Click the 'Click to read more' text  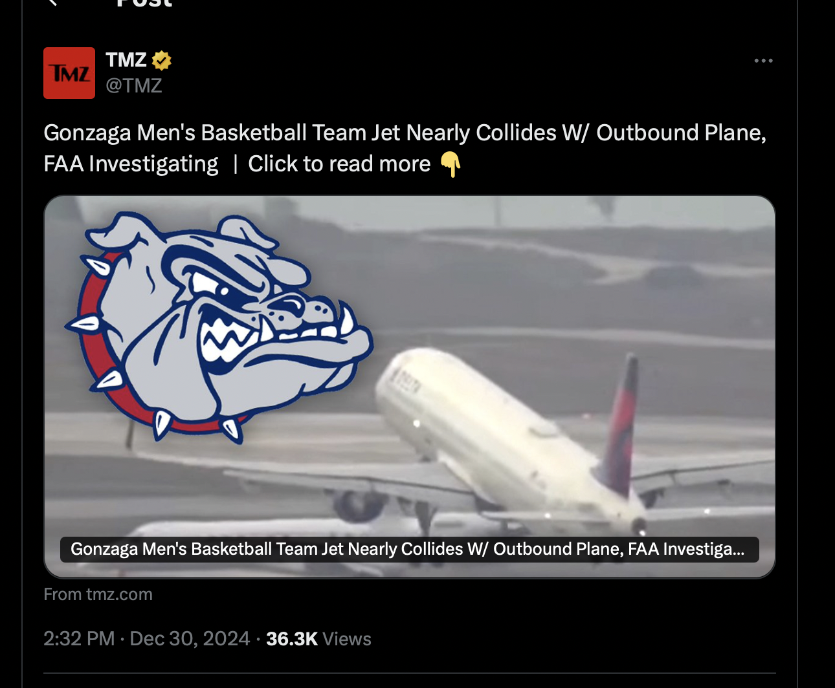[339, 164]
